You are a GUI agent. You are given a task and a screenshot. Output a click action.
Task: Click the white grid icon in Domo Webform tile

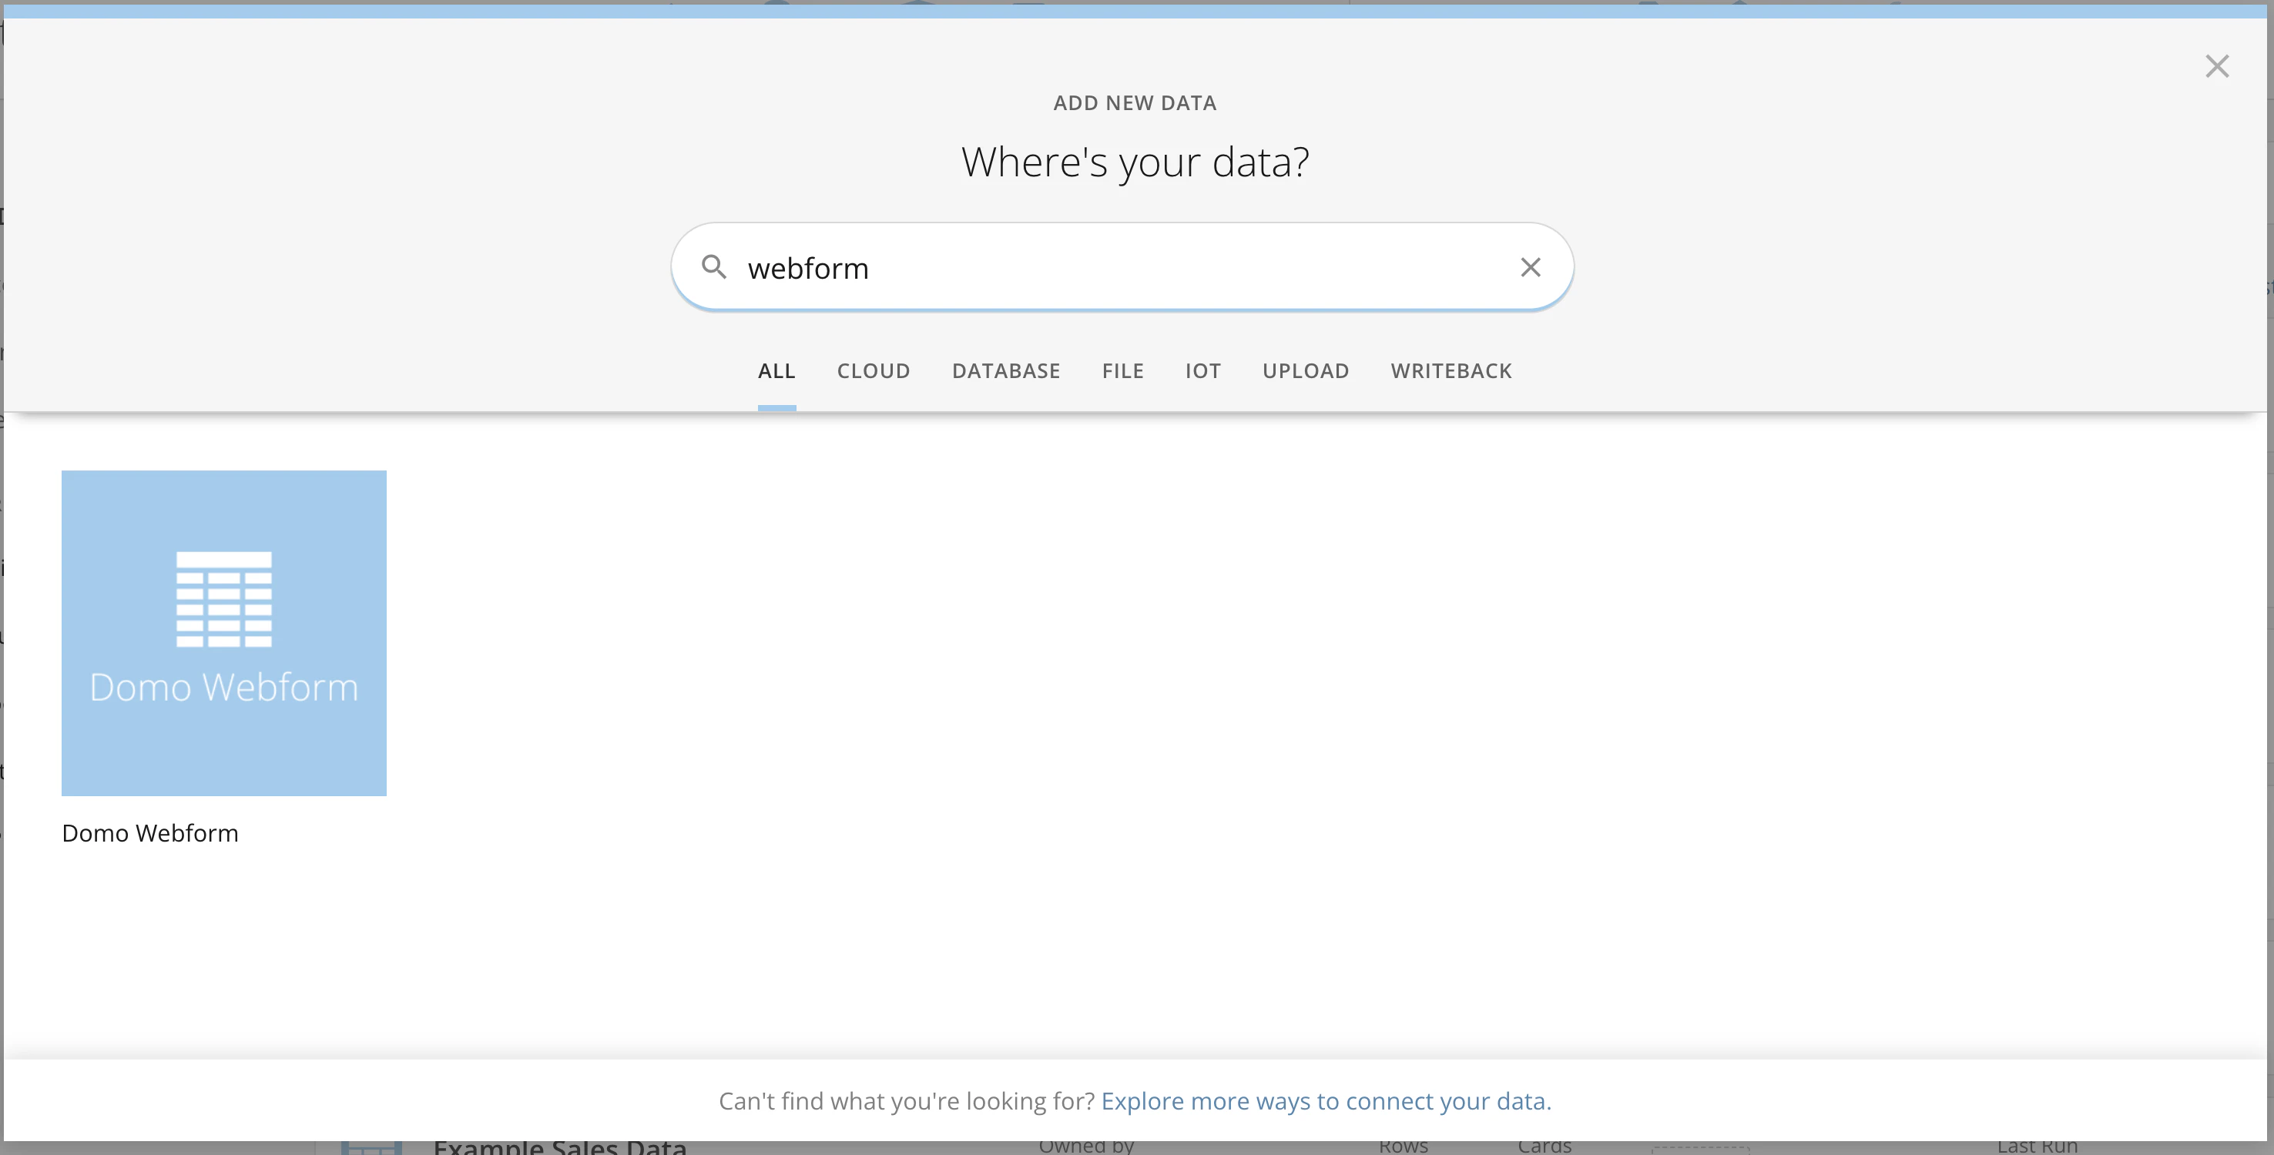[x=224, y=599]
